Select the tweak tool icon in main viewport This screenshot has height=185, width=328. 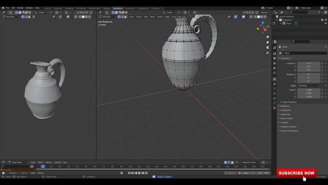pos(107,12)
